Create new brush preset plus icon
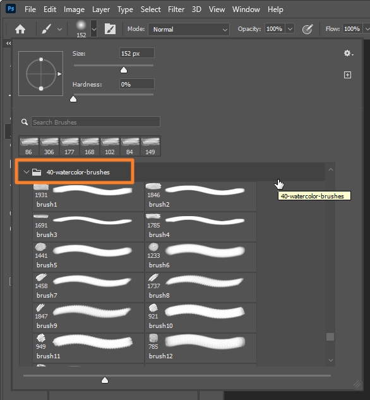The width and height of the screenshot is (370, 400). pyautogui.click(x=347, y=75)
